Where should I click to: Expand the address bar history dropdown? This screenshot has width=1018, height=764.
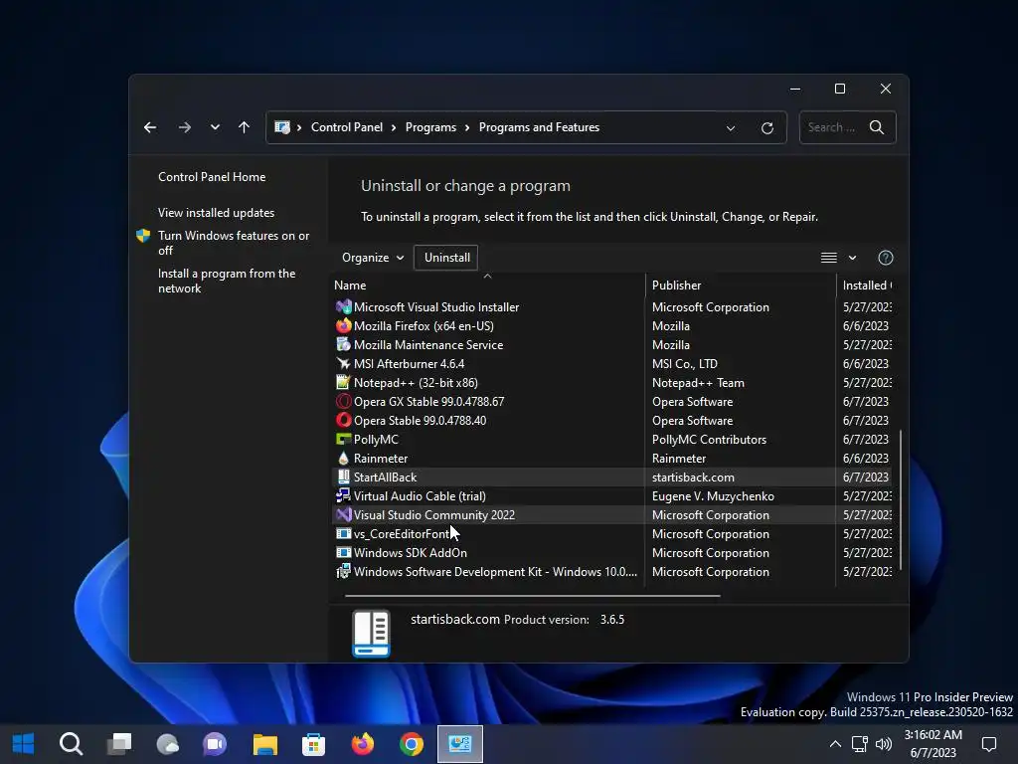(731, 128)
